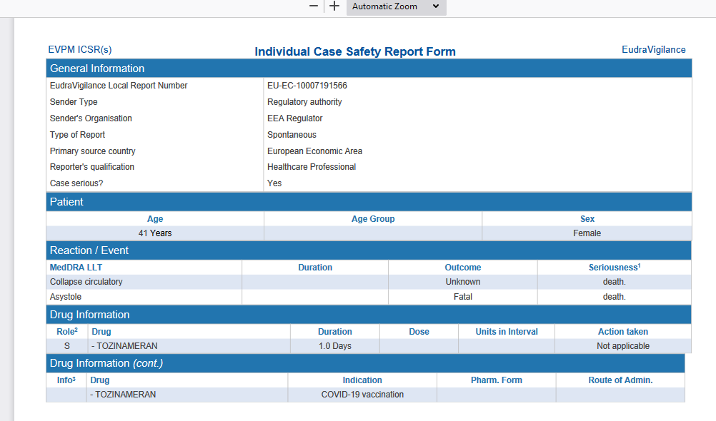Click the zoom out minus icon
Viewport: 716px width, 421px height.
pyautogui.click(x=313, y=6)
